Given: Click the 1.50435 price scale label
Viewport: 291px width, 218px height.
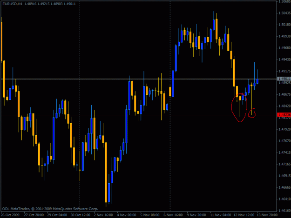Looking at the screenshot, I should (x=284, y=13).
